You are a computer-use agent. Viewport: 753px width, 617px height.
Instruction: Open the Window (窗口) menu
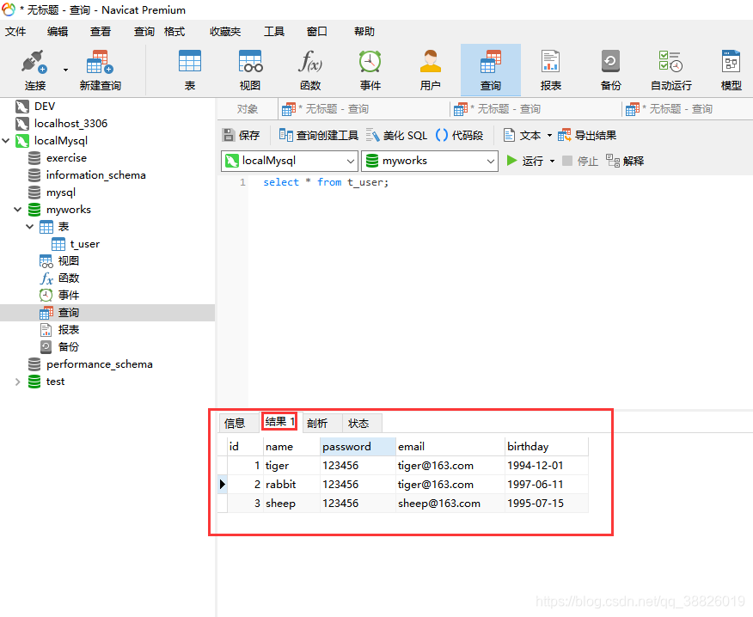[x=317, y=32]
